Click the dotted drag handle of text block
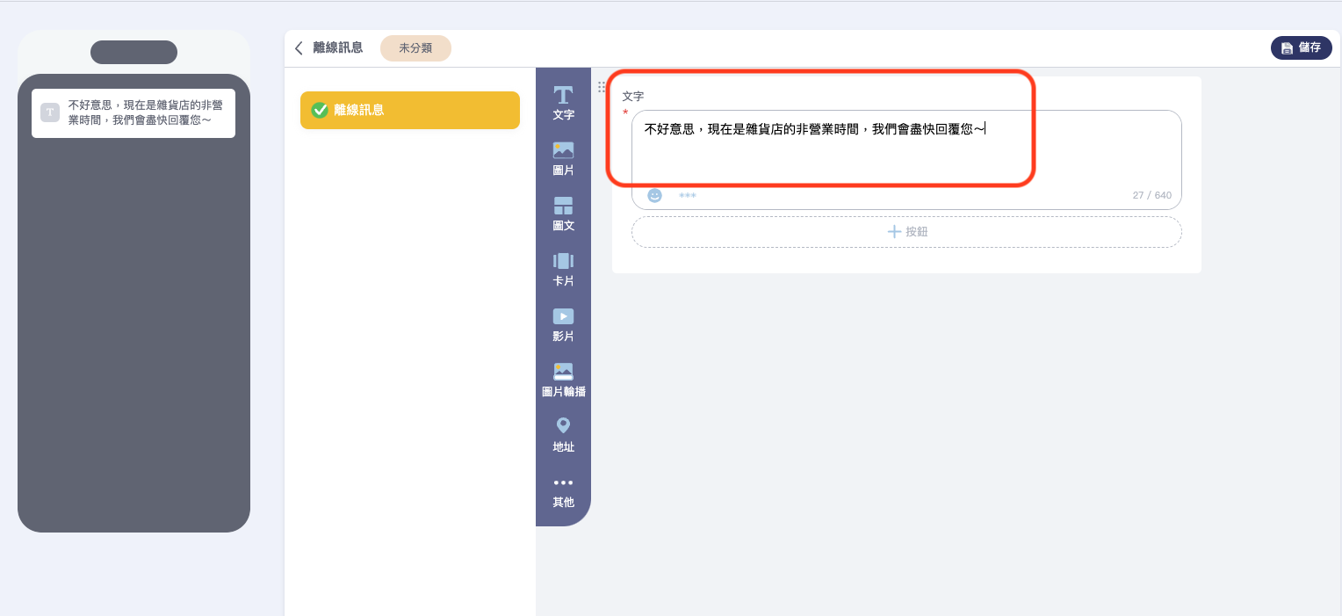Image resolution: width=1342 pixels, height=616 pixels. (x=602, y=87)
